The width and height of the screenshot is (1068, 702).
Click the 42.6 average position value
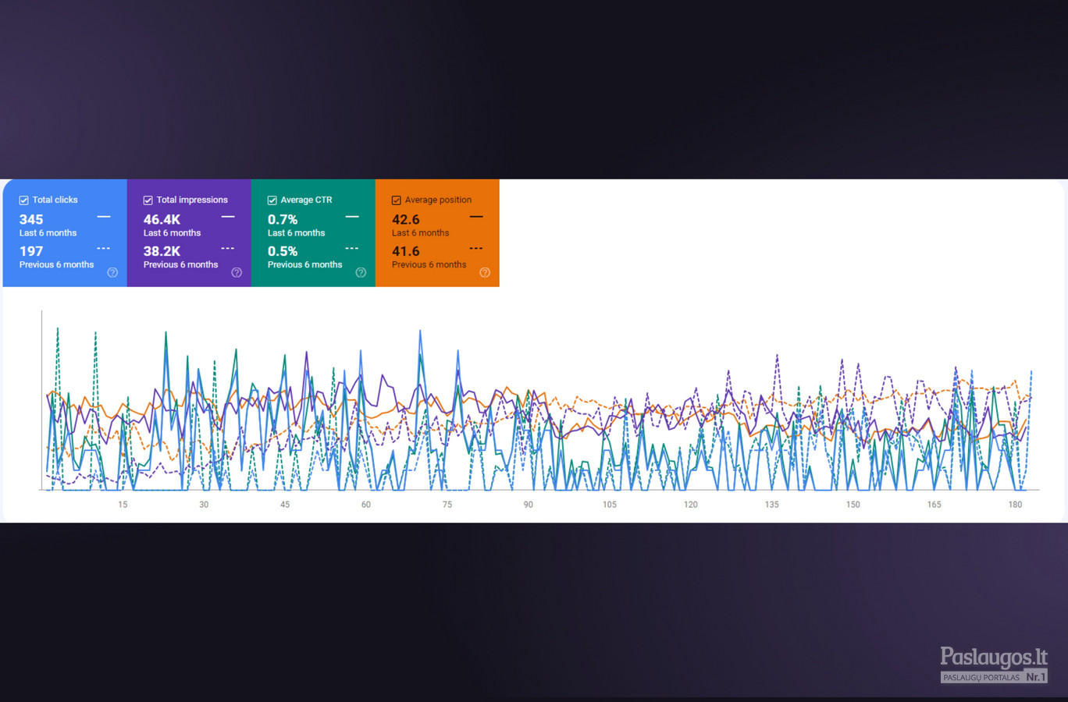pos(406,220)
